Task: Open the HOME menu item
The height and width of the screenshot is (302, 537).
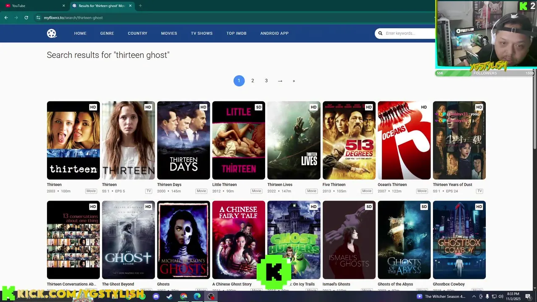Action: (x=80, y=33)
